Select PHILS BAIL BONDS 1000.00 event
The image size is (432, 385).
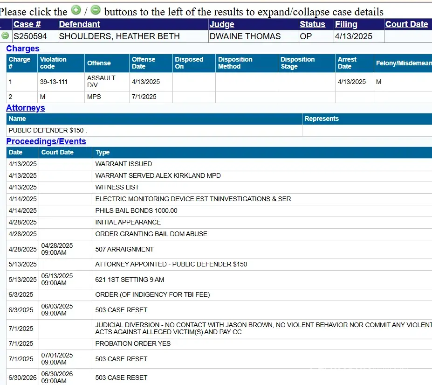point(137,210)
